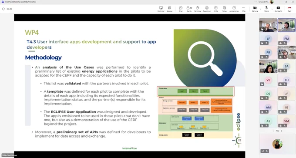Viewport: 296px width, 158px height.
Task: Click the Pablo Bori Gómez presenter name label
Action: (10, 155)
